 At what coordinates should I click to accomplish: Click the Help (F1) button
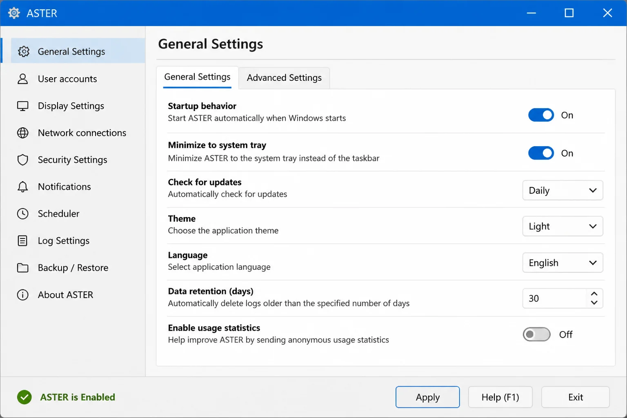click(500, 397)
